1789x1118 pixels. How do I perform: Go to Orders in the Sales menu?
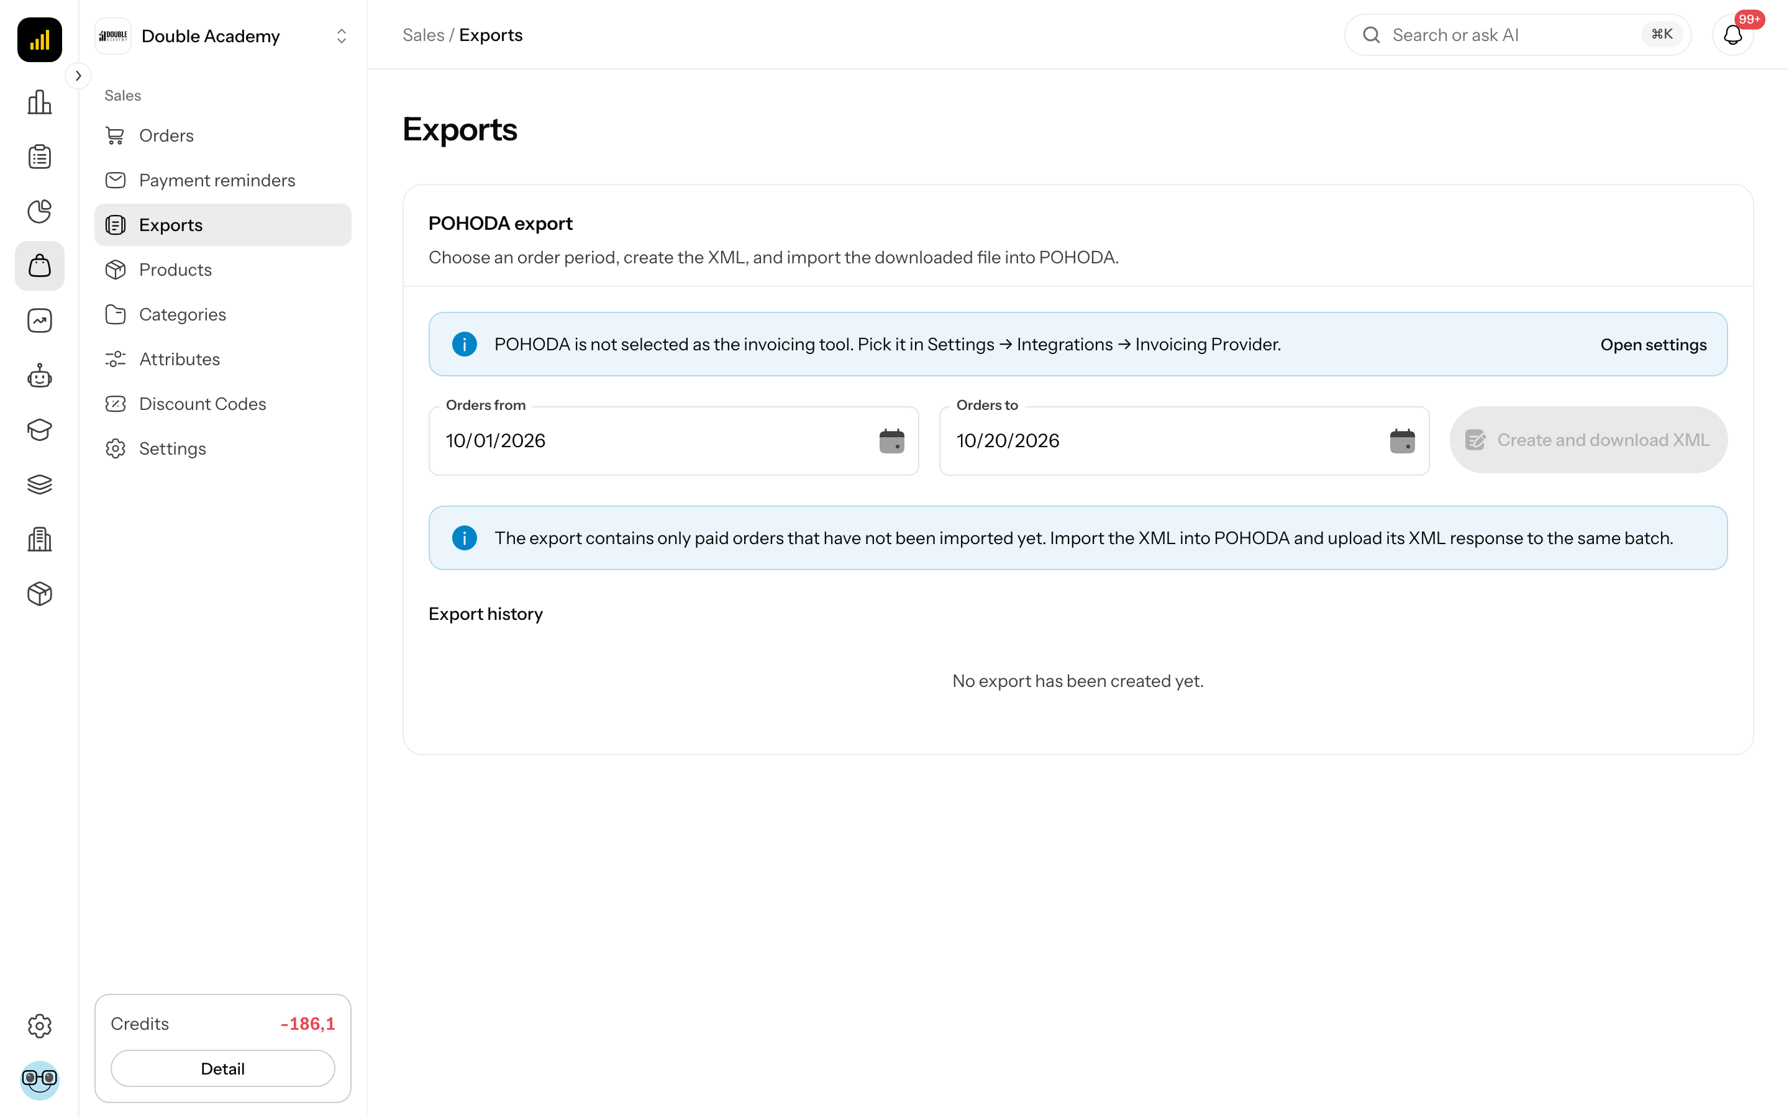(x=222, y=135)
